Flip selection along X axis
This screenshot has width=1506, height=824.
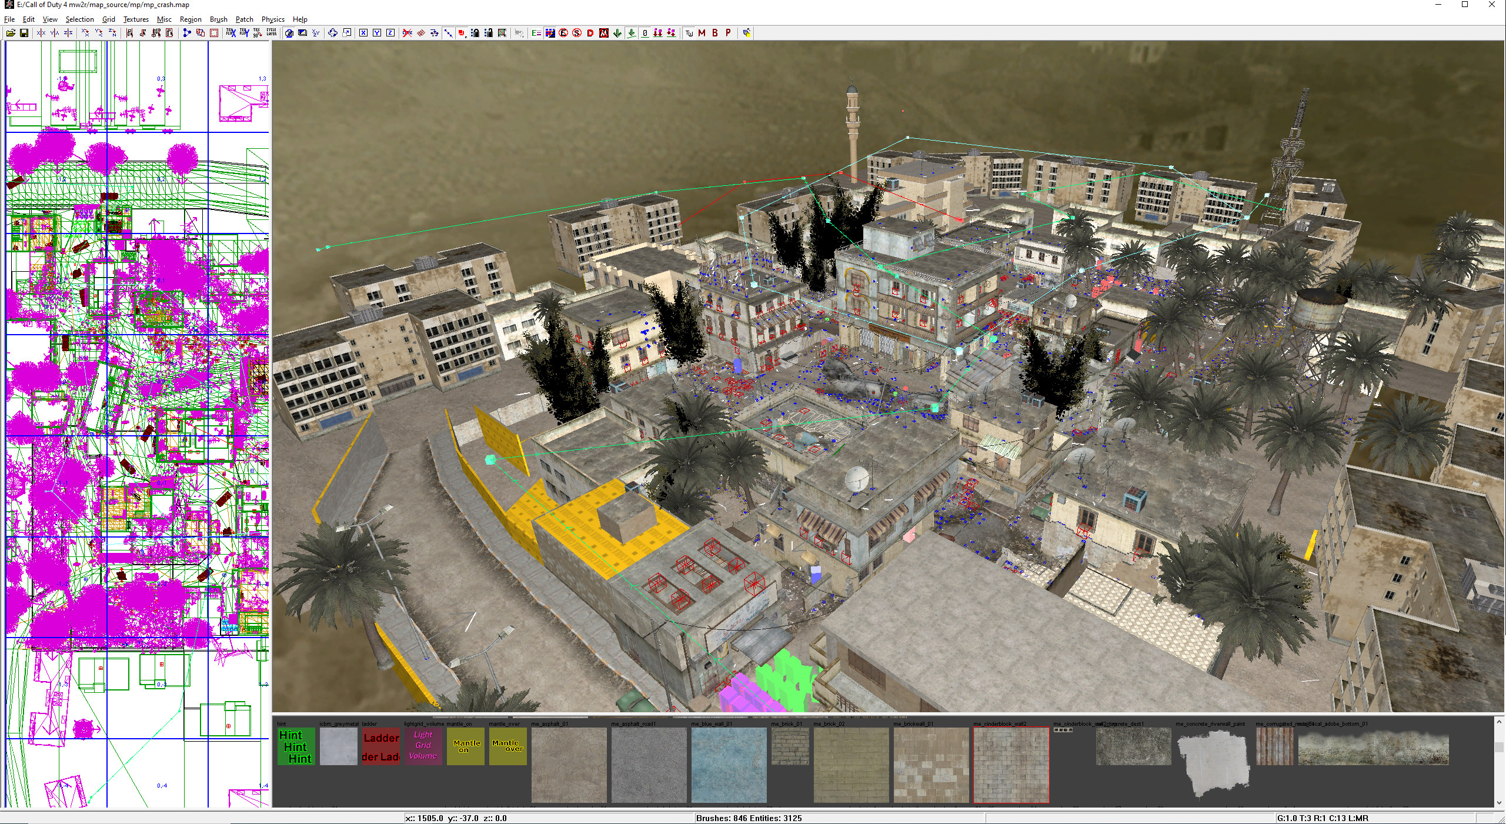click(x=41, y=33)
